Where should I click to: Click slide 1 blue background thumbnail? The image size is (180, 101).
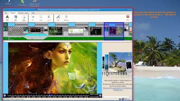[11, 24]
